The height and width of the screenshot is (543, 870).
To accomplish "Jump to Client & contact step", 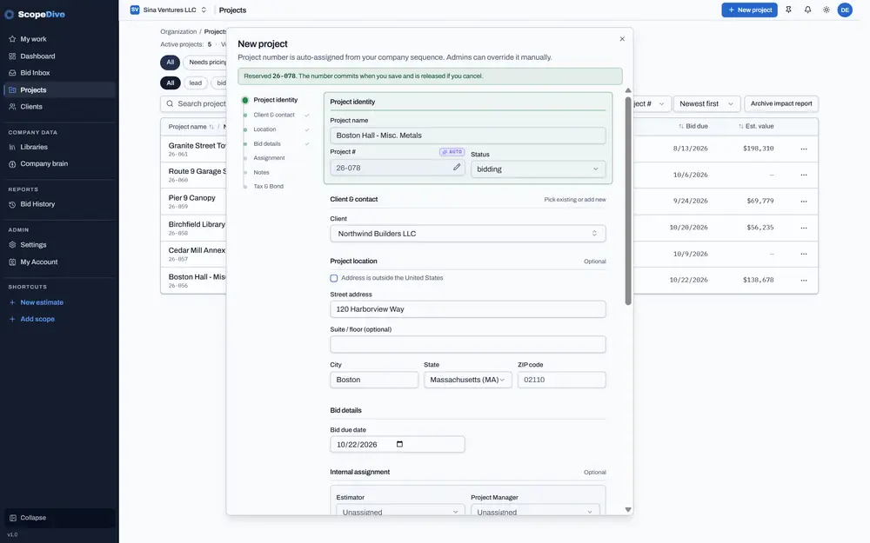I will tap(274, 115).
